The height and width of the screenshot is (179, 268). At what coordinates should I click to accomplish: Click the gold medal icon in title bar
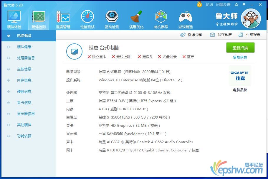(x=199, y=4)
